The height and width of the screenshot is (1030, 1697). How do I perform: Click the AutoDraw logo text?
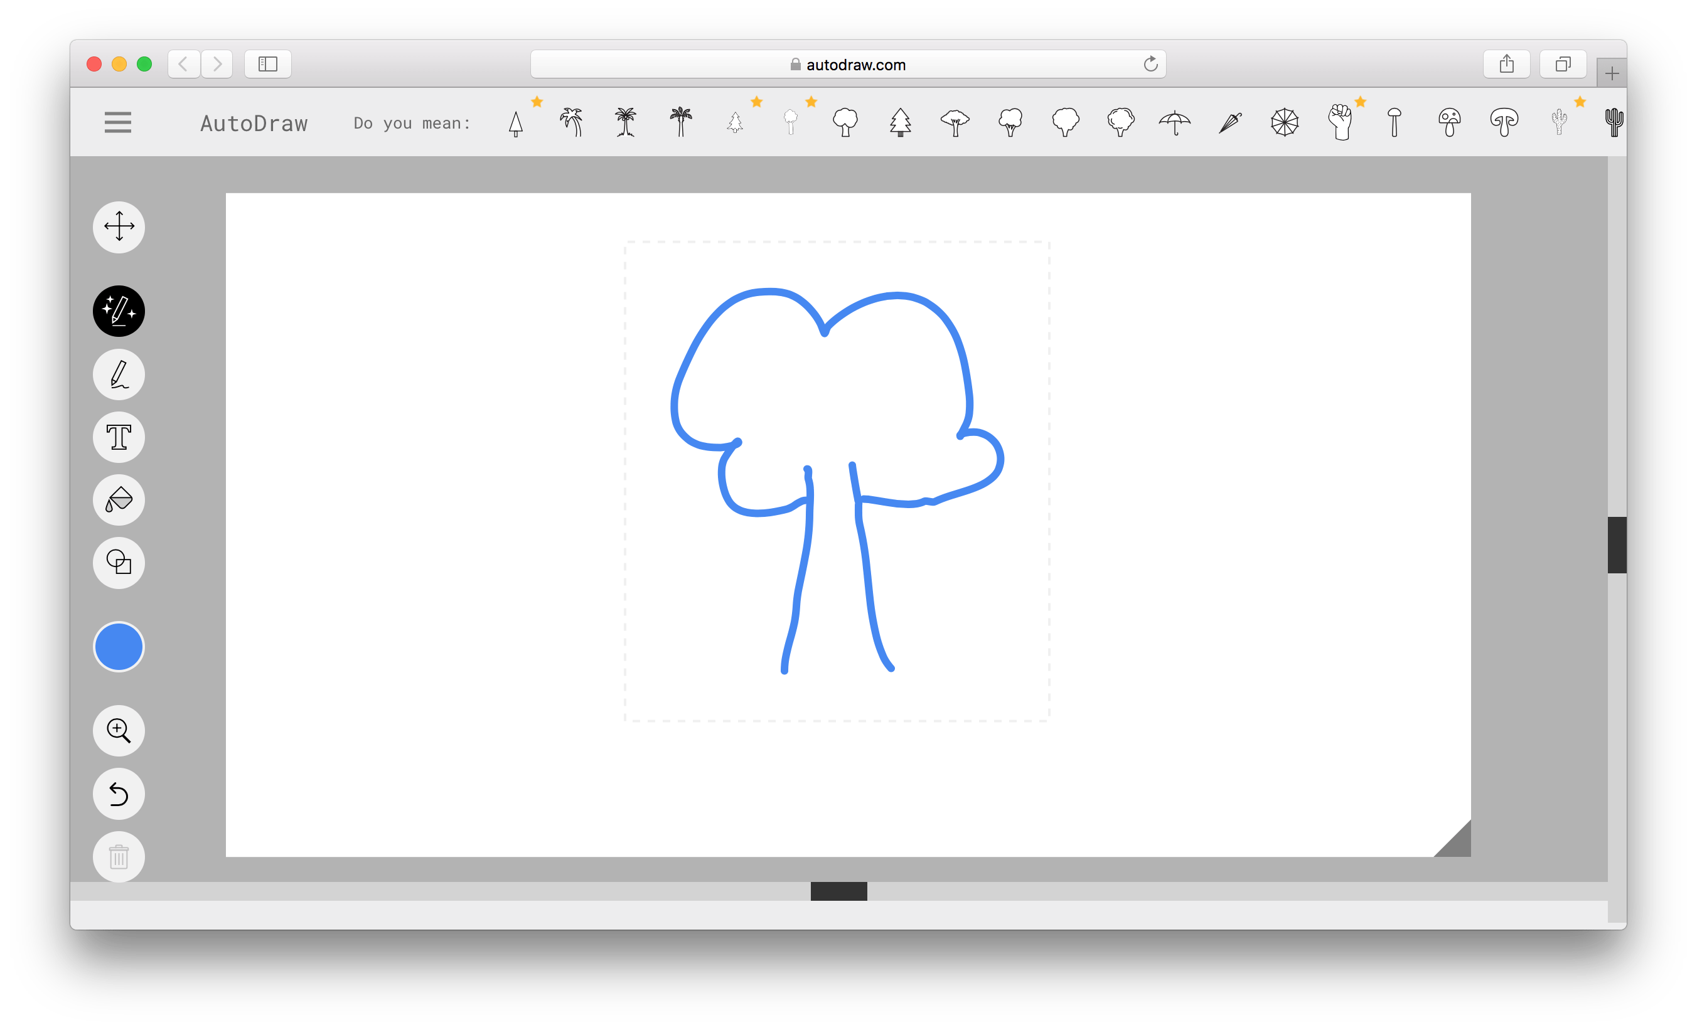coord(254,123)
